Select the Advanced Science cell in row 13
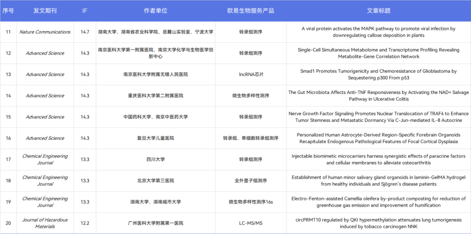This screenshot has height=234, width=471. (x=45, y=75)
